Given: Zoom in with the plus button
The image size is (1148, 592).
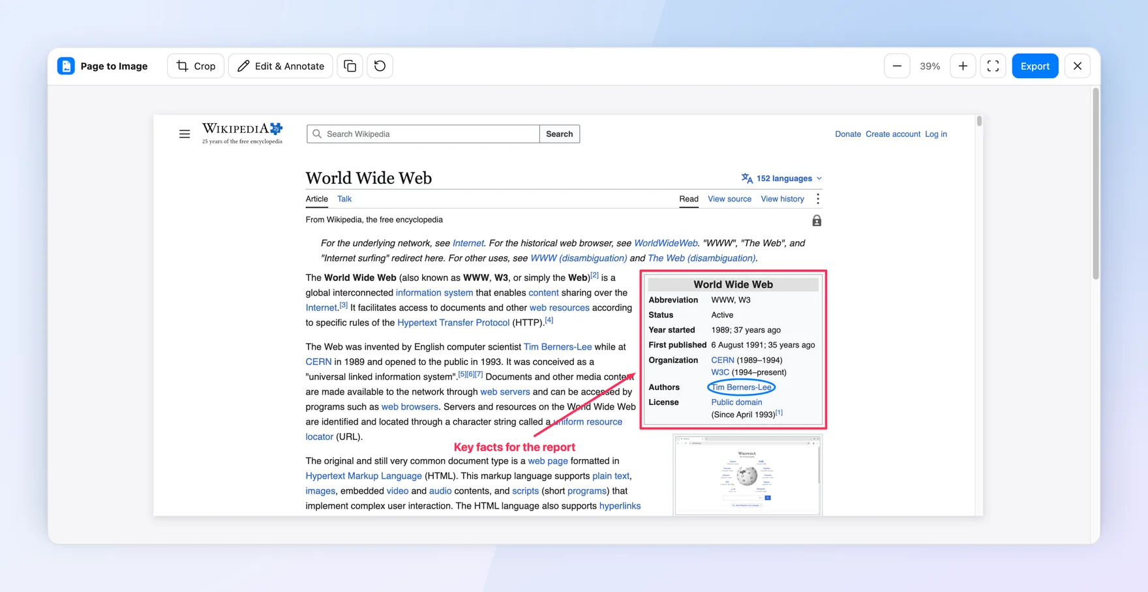Looking at the screenshot, I should (x=963, y=66).
